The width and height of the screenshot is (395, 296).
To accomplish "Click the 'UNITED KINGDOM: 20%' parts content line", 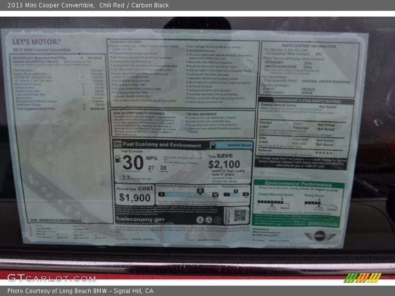I will 288,67.
